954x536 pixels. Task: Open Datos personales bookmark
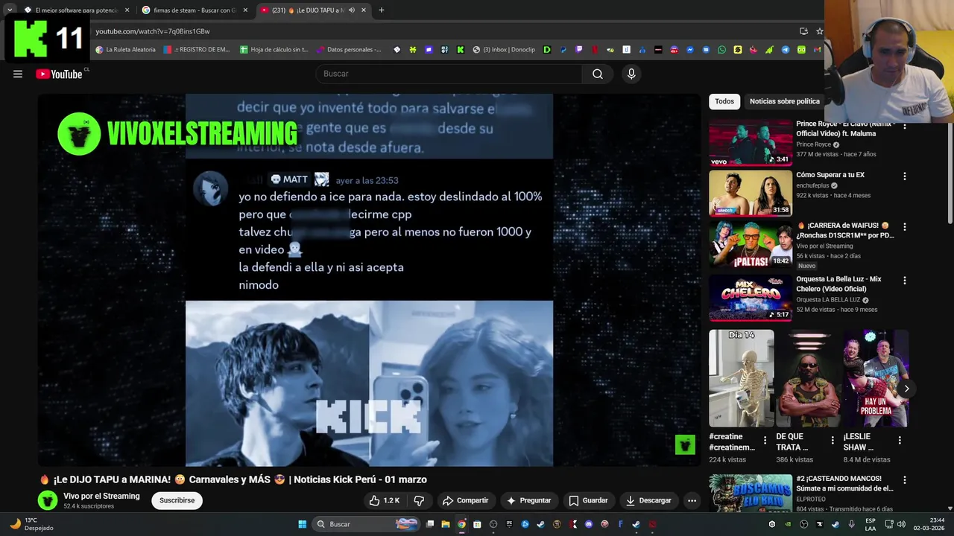click(x=349, y=50)
